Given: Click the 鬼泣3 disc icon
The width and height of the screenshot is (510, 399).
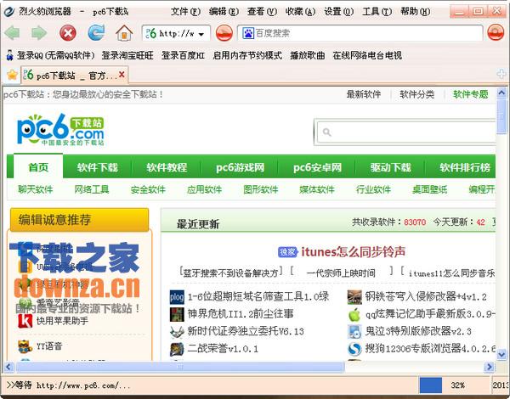Looking at the screenshot, I should click(x=354, y=332).
